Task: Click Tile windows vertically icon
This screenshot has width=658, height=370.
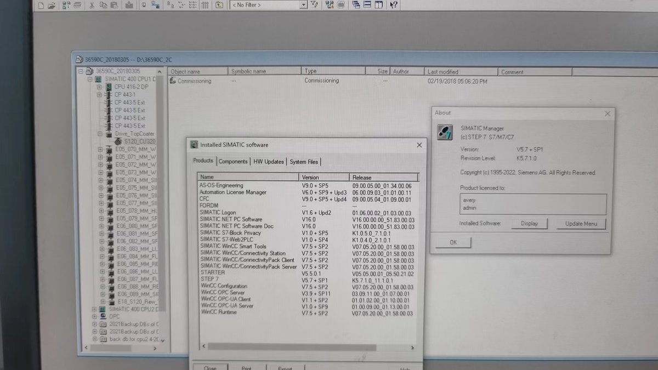Action: [379, 5]
